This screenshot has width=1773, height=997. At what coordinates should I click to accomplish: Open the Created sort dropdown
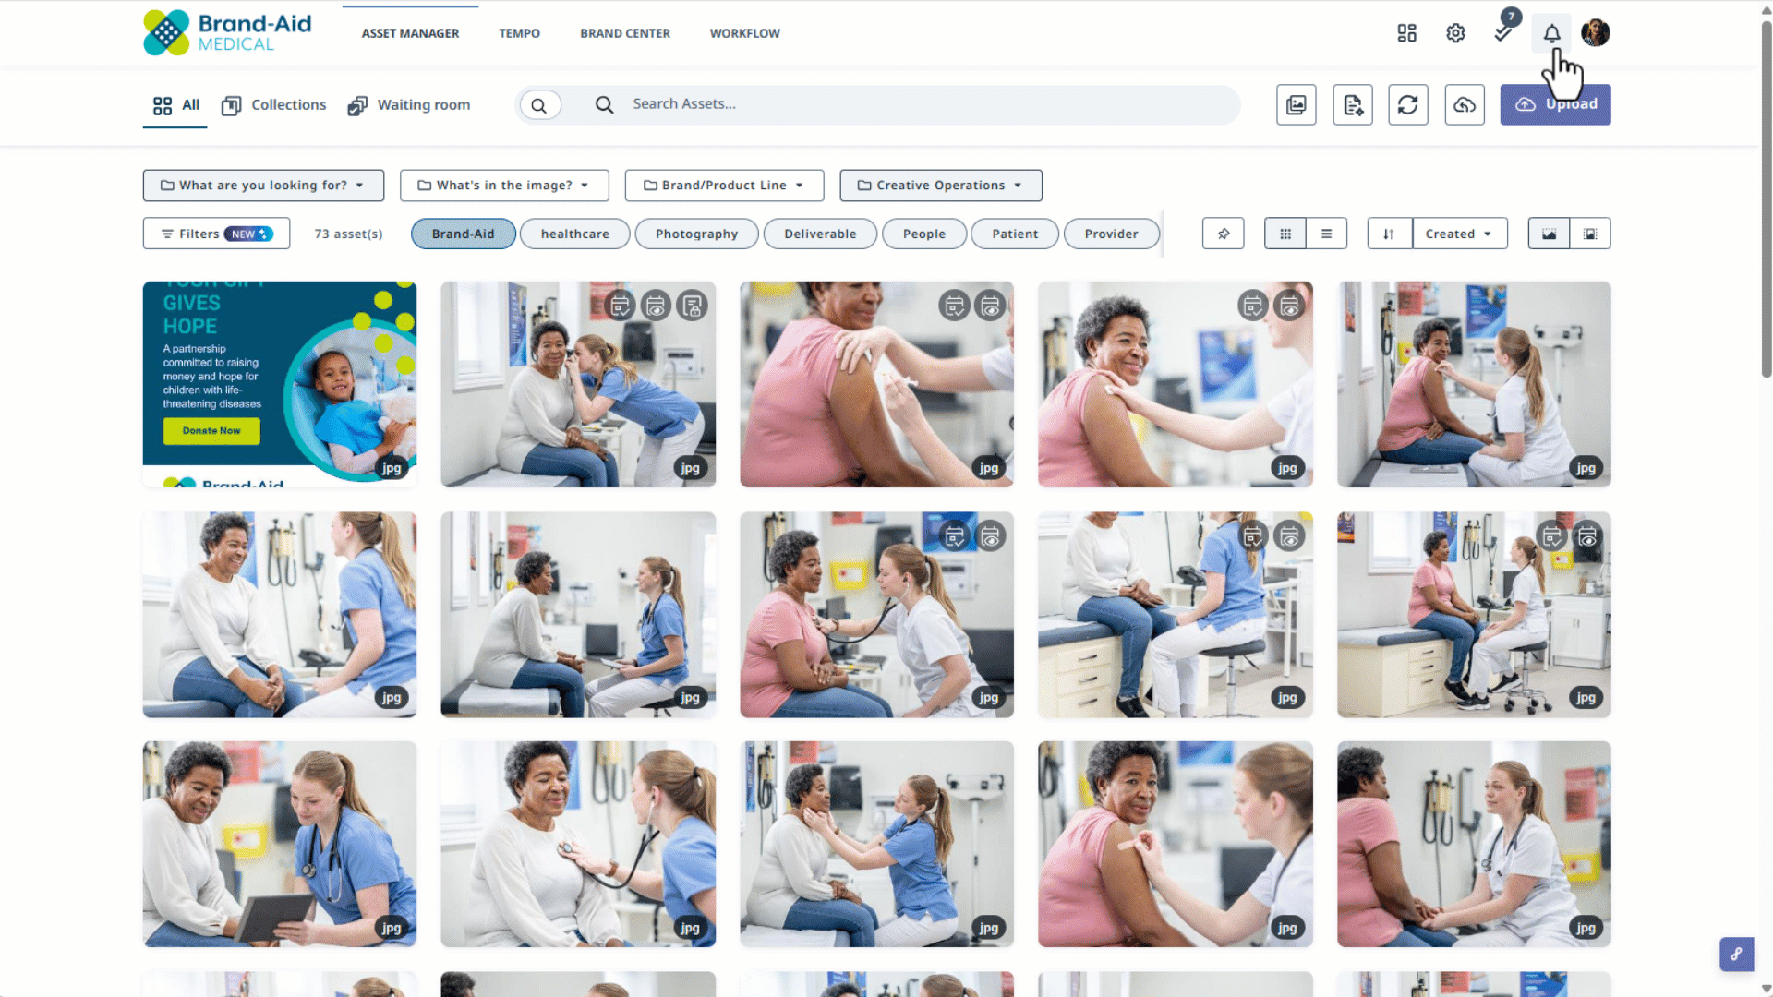pos(1459,234)
